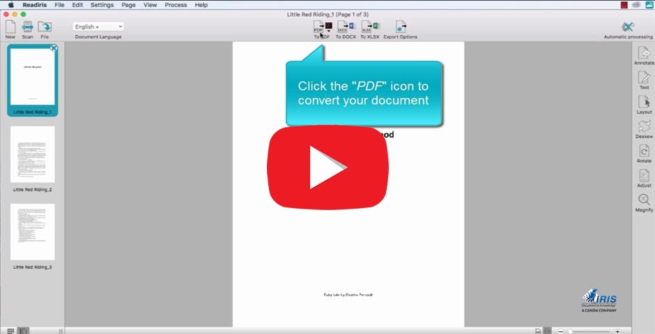The height and width of the screenshot is (334, 655).
Task: Click the zoom in plus button
Action: click(x=618, y=331)
